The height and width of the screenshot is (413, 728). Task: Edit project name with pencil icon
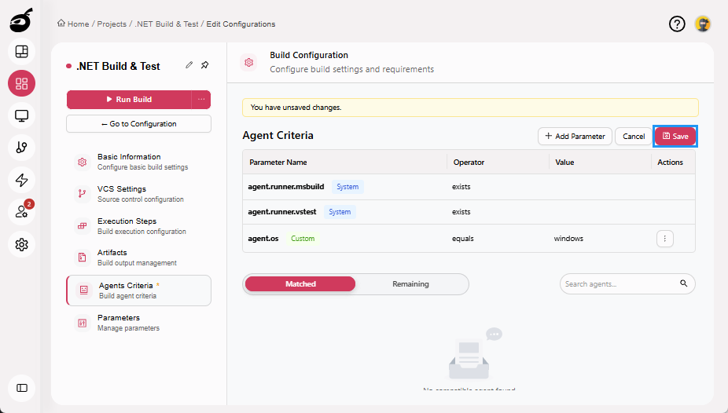pos(189,65)
